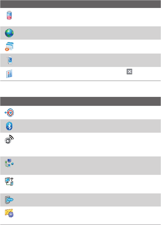Select the gray row beside GPRS icon
Screen dimensions: 161x225
coord(80,200)
